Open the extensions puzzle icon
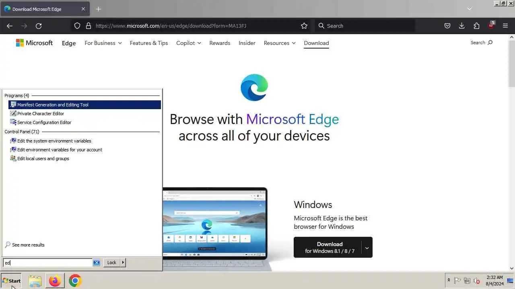The width and height of the screenshot is (515, 289). (476, 26)
